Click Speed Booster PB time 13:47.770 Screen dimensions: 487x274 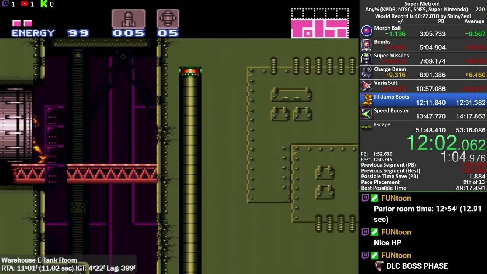(431, 116)
